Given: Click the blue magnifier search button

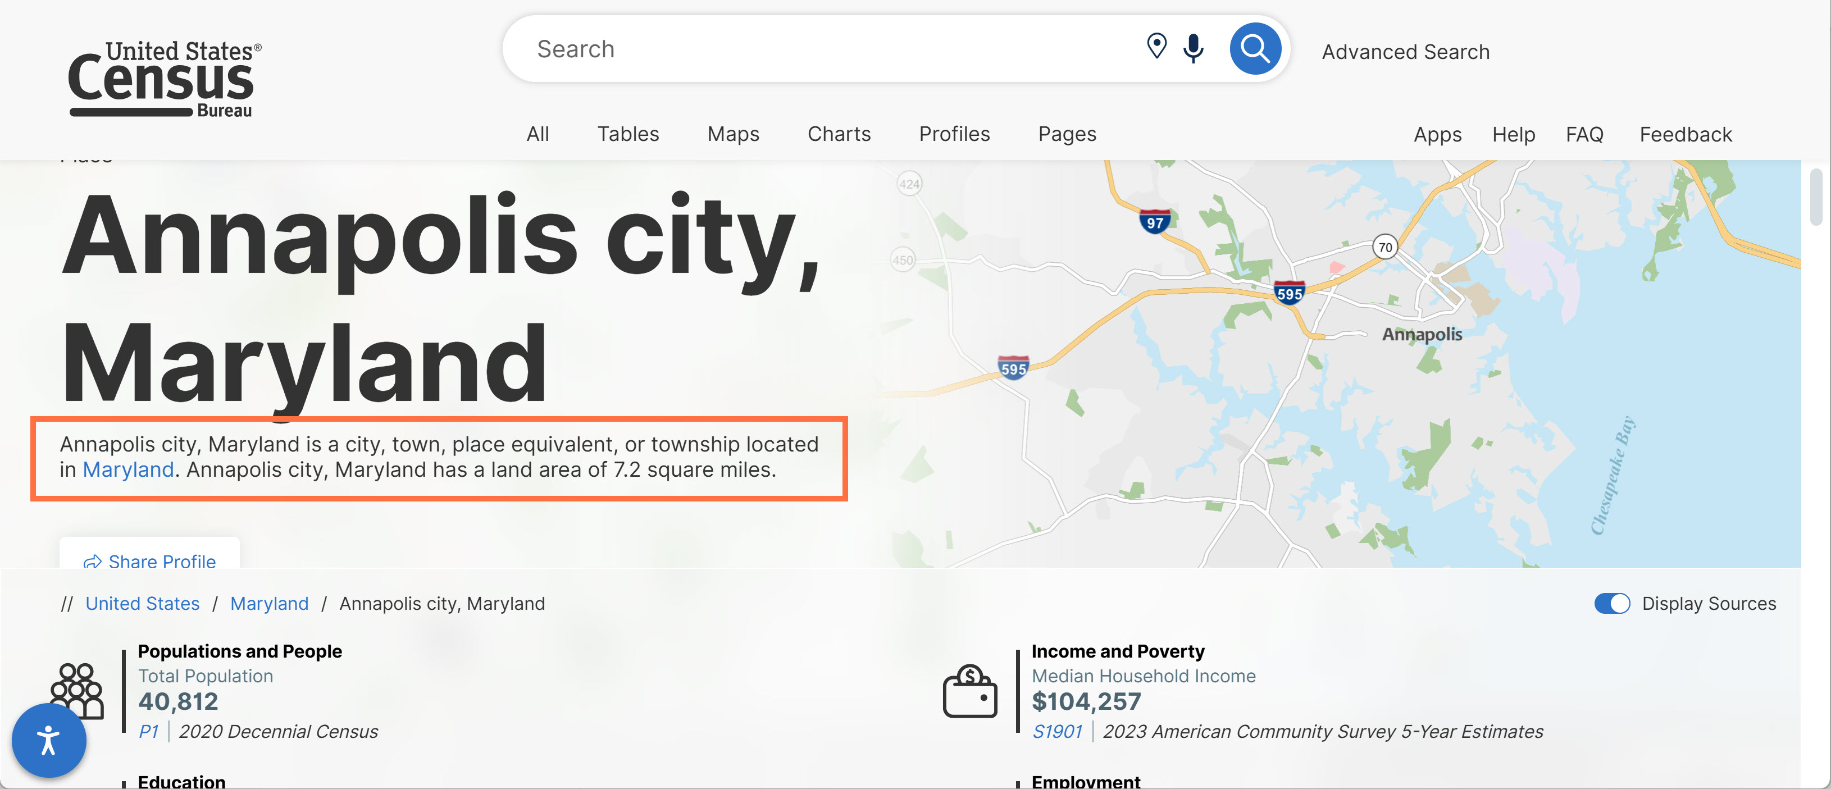Looking at the screenshot, I should click(x=1255, y=48).
